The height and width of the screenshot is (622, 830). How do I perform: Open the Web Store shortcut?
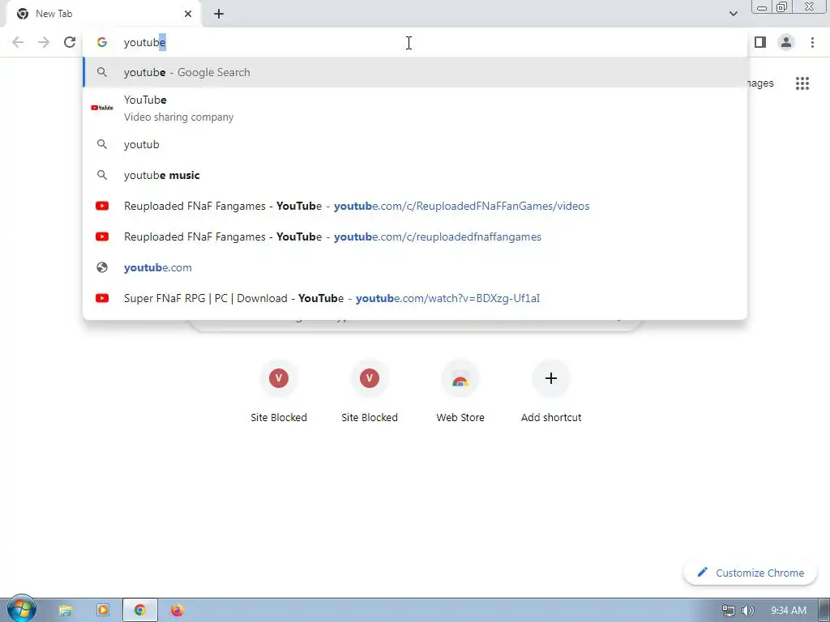click(x=460, y=393)
